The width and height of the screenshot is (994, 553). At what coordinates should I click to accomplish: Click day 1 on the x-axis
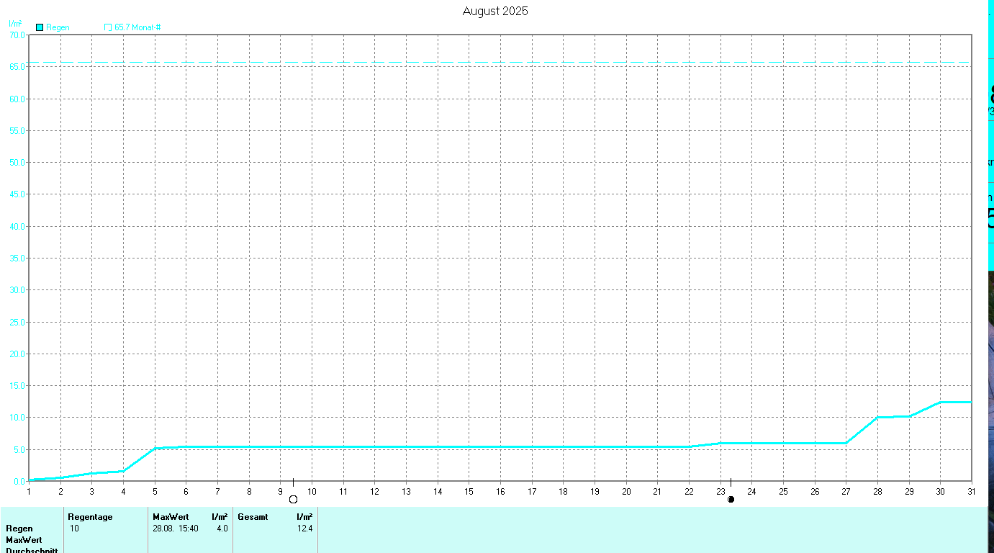click(29, 492)
